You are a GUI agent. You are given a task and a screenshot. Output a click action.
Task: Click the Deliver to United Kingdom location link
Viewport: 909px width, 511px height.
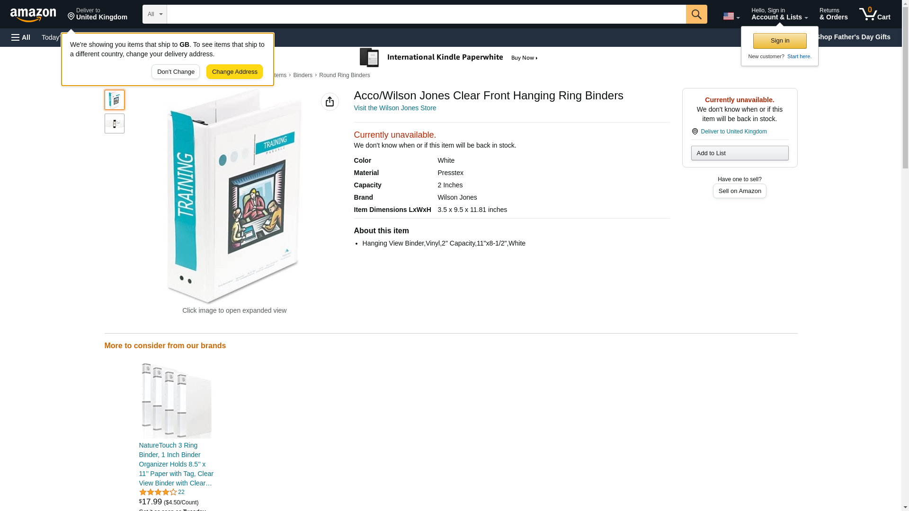pyautogui.click(x=733, y=132)
